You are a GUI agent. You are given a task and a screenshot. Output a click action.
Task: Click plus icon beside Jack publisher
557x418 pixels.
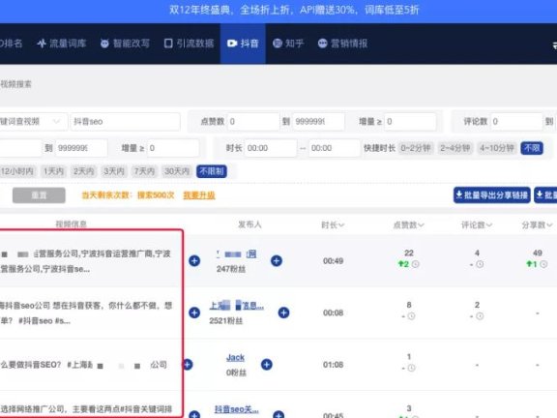click(267, 365)
